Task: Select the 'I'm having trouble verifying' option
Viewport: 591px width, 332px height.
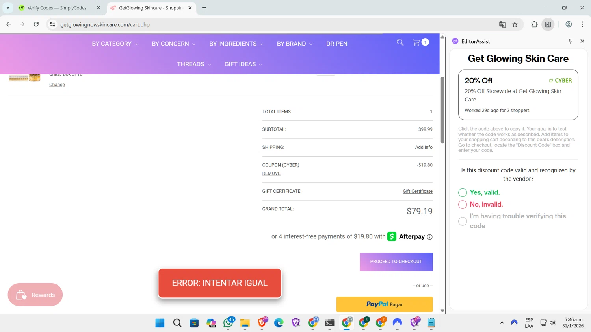Action: (463, 221)
